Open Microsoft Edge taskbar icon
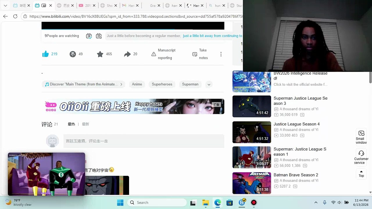The height and width of the screenshot is (209, 372). [x=217, y=203]
